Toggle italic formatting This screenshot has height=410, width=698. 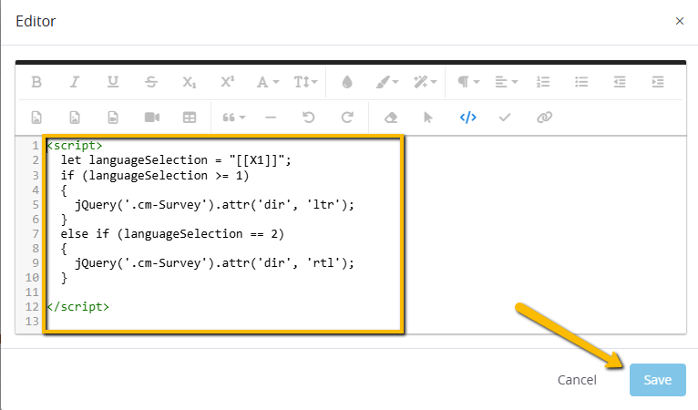coord(75,82)
